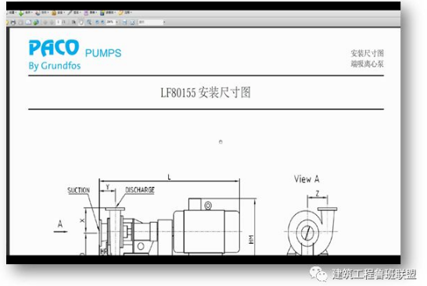Click the Email envelope icon
The image size is (427, 286).
pyautogui.click(x=28, y=23)
